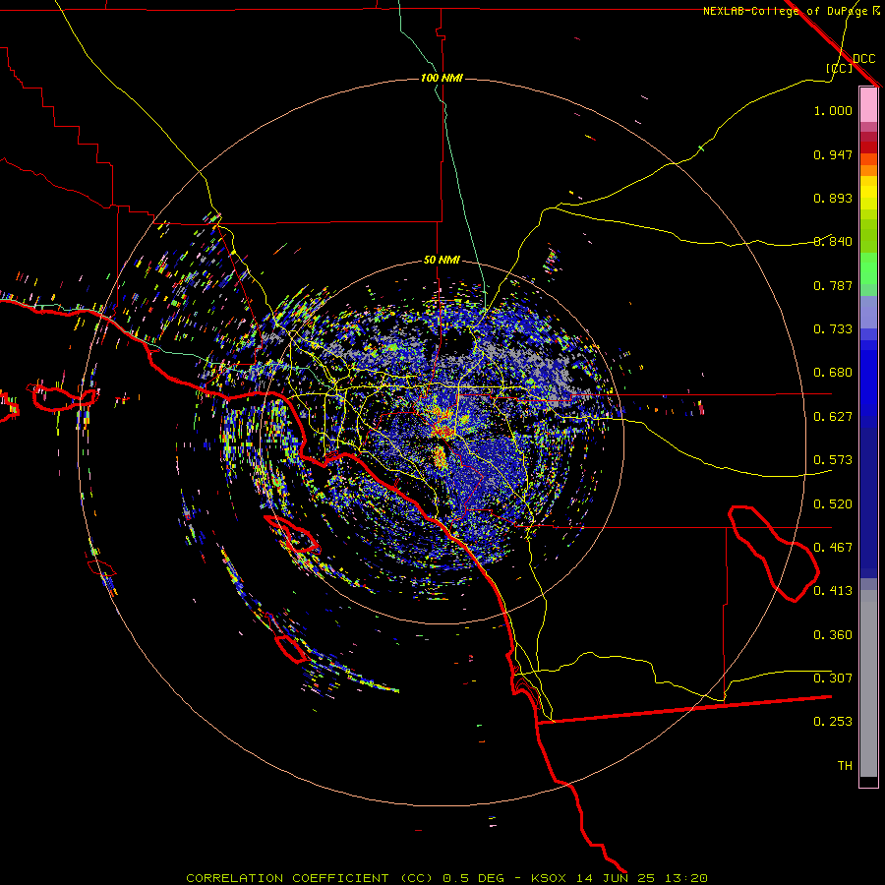Click the 0.253 scale value

click(x=833, y=722)
